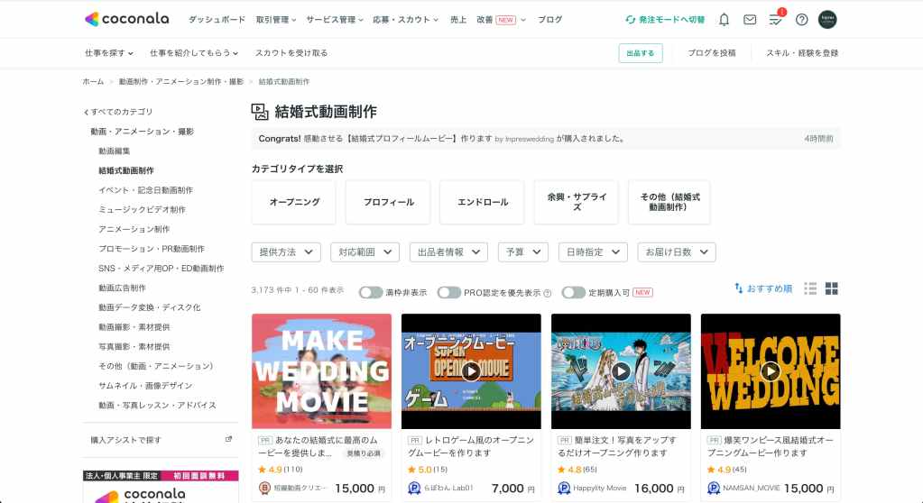Open the 予算 filter dropdown
The height and width of the screenshot is (503, 923).
click(x=522, y=252)
